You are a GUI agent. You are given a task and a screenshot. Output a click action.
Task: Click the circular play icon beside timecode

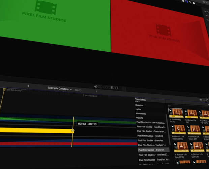[x=96, y=86]
